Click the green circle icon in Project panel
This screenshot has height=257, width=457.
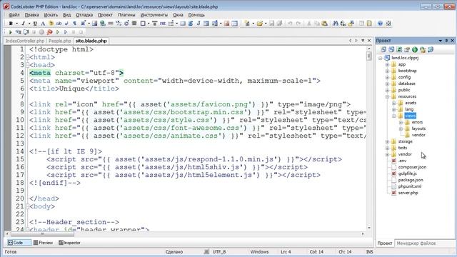tap(415, 50)
